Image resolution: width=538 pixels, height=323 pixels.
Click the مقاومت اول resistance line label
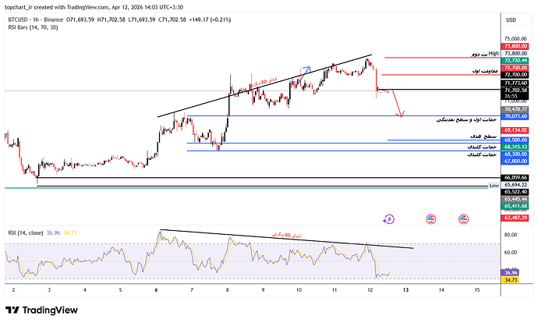tap(485, 71)
